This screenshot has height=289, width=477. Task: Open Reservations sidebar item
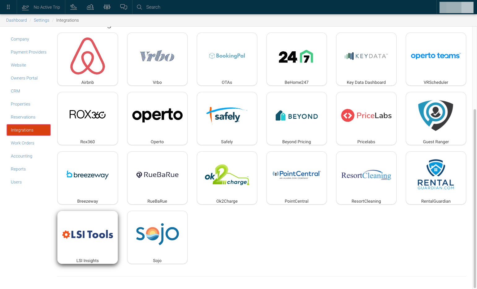pos(23,117)
